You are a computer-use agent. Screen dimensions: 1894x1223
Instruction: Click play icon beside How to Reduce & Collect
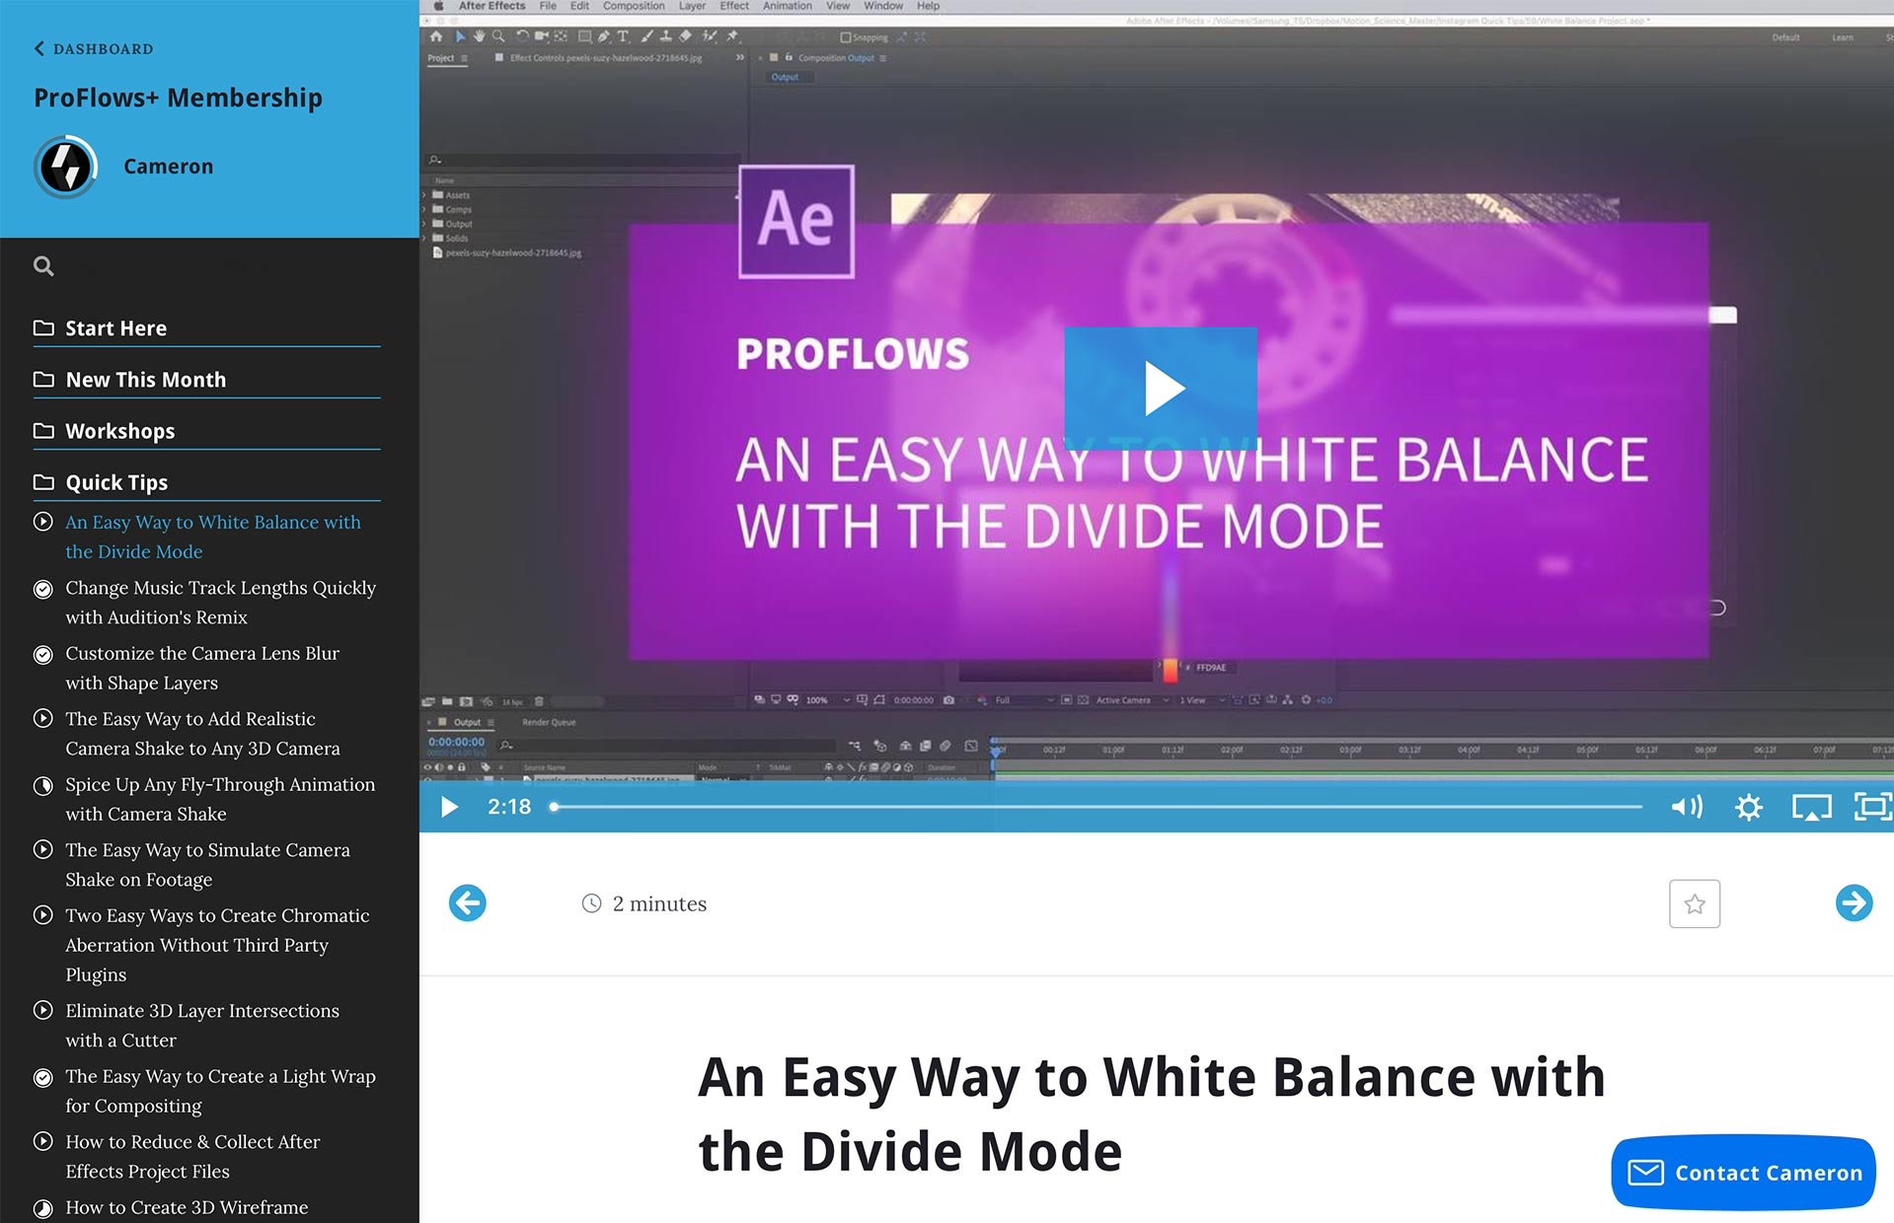[43, 1141]
